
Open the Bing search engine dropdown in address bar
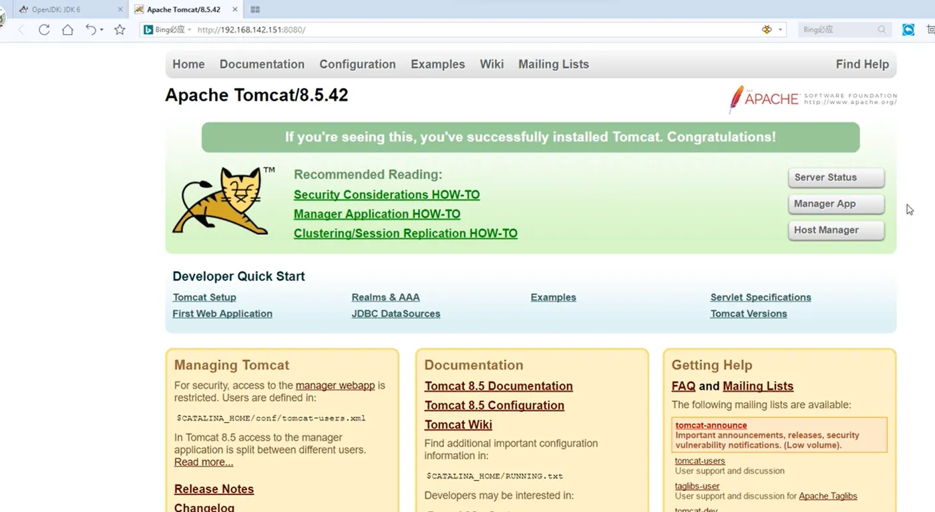pos(190,30)
